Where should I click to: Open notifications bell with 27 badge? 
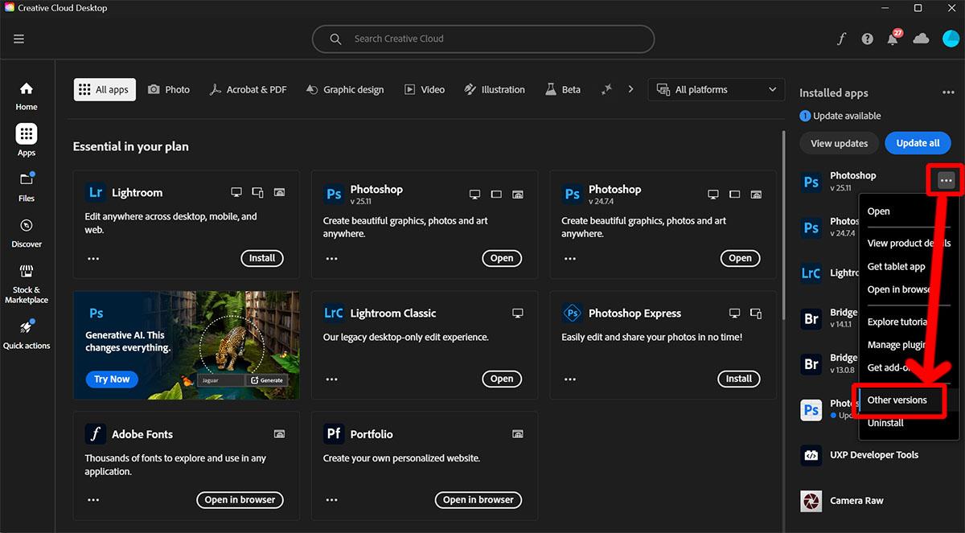coord(893,38)
